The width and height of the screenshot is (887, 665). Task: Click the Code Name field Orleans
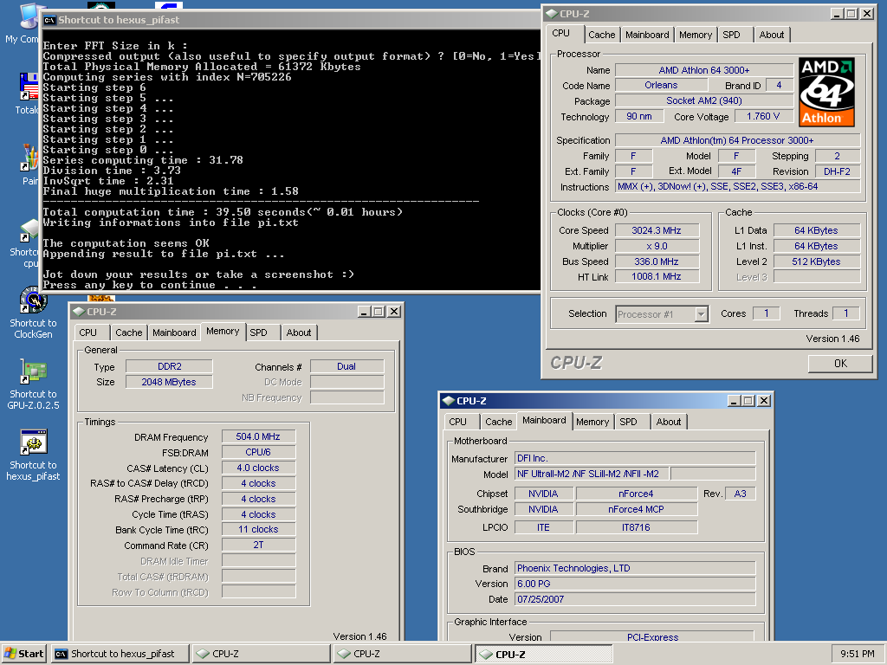click(x=661, y=85)
